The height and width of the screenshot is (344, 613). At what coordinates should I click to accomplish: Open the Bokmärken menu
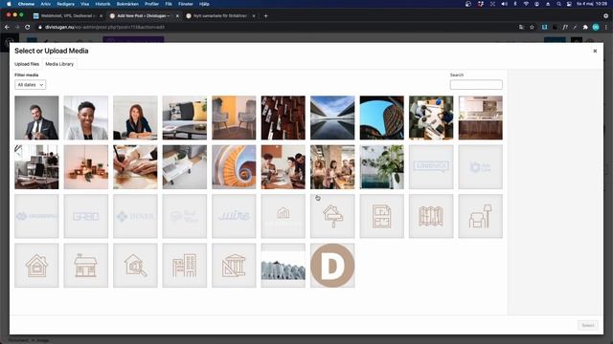127,4
